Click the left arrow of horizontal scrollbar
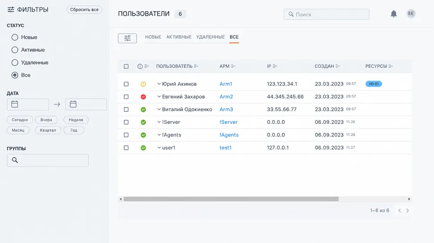This screenshot has height=243, width=434. [120, 199]
